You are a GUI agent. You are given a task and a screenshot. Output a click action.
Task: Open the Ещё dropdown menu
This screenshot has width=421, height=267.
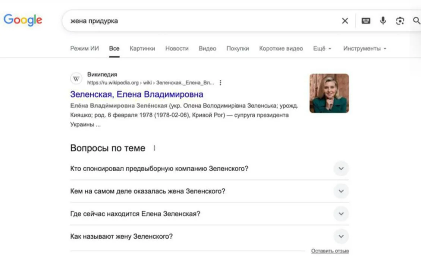[322, 48]
